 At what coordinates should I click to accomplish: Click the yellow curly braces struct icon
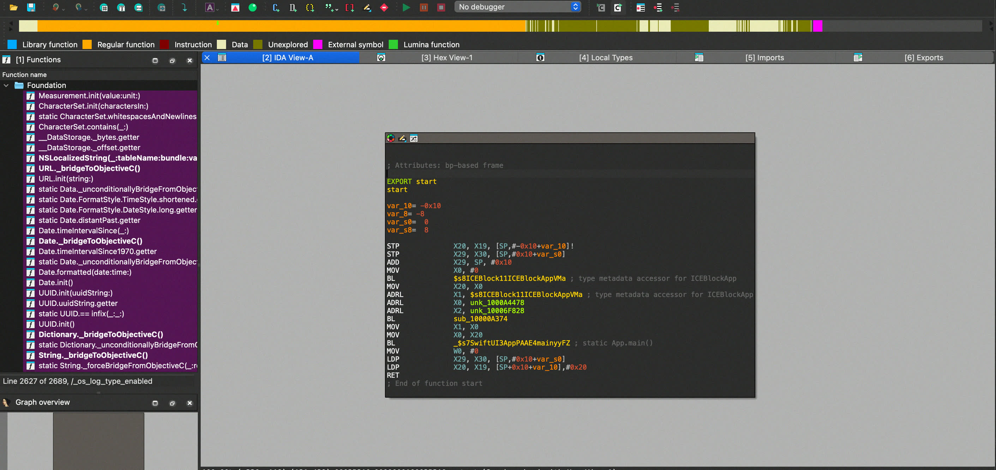pyautogui.click(x=310, y=7)
